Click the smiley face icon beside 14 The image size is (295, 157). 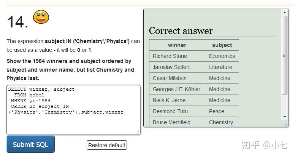point(41,18)
